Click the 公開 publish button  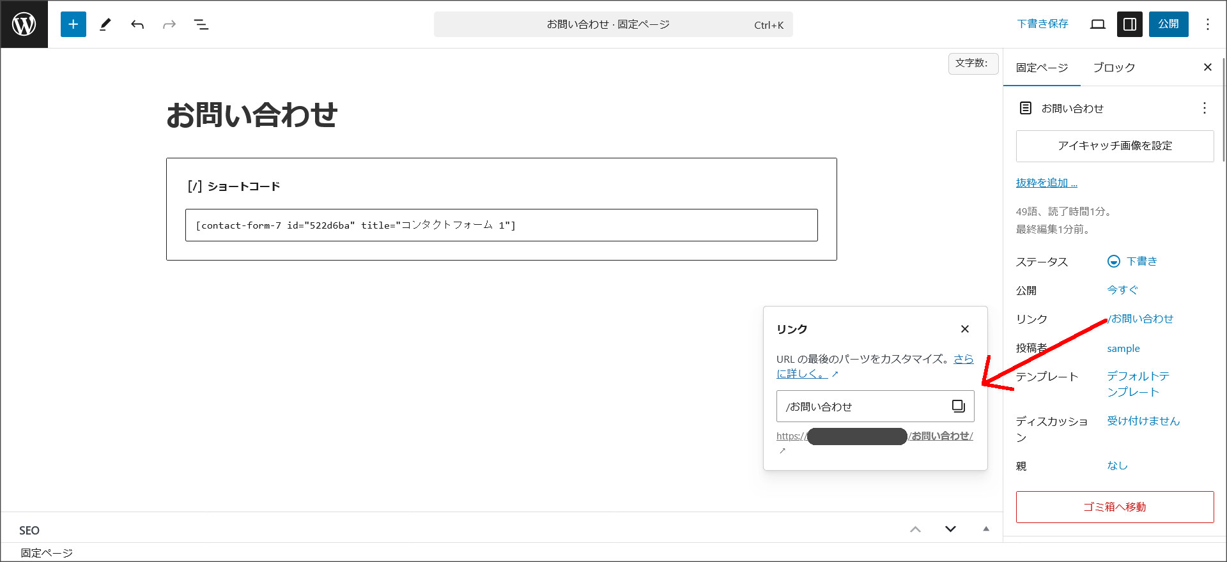click(1168, 24)
